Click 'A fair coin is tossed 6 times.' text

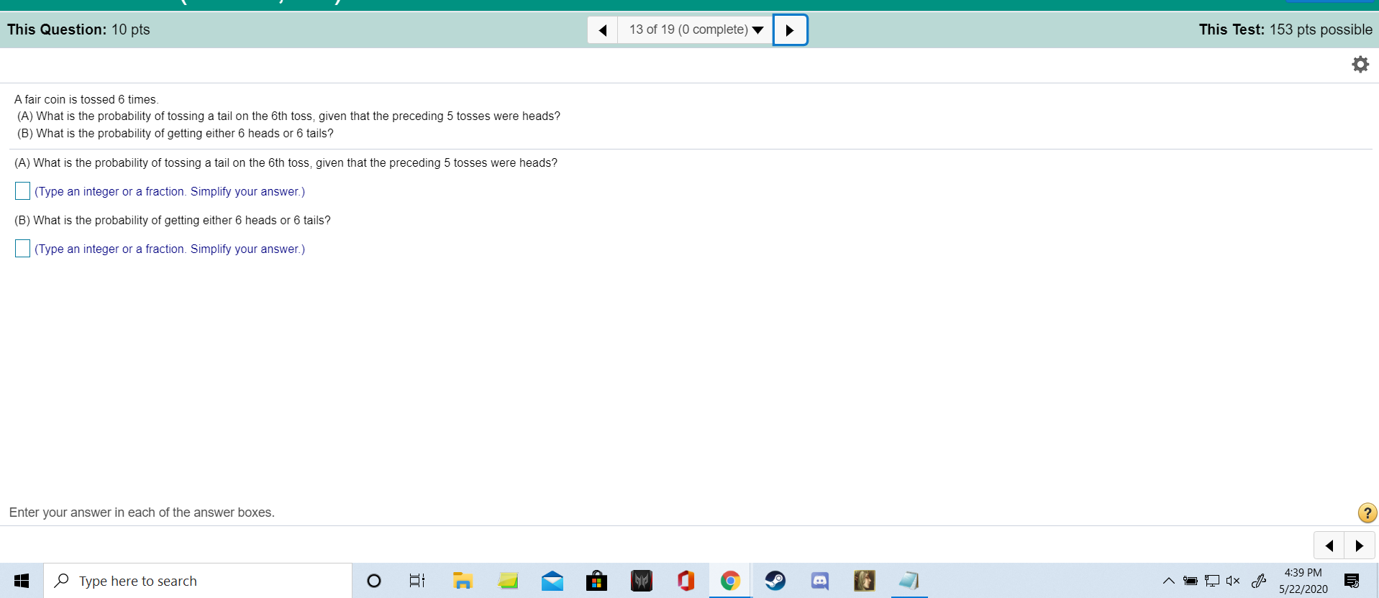click(86, 99)
